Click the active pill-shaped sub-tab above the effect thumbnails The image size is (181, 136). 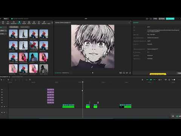click(14, 27)
